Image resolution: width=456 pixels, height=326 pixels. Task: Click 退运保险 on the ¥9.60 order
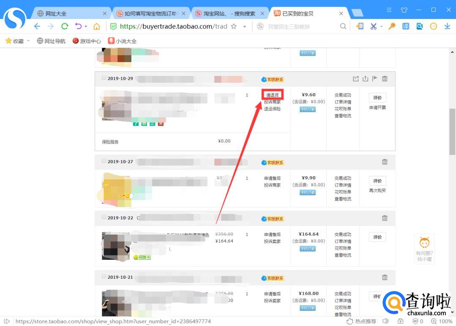[272, 109]
